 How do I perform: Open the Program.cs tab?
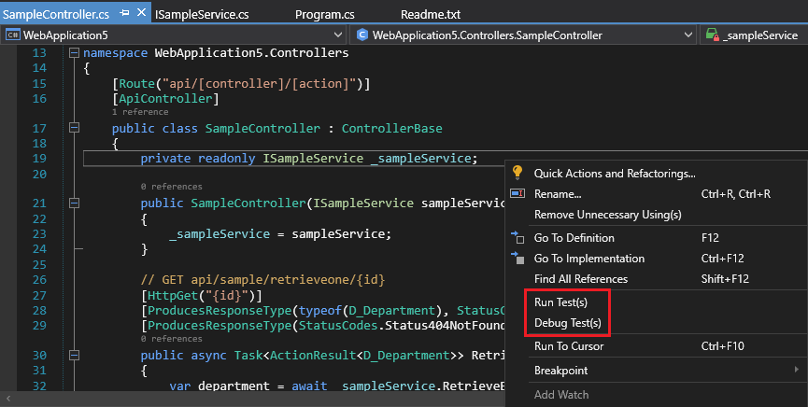point(322,15)
